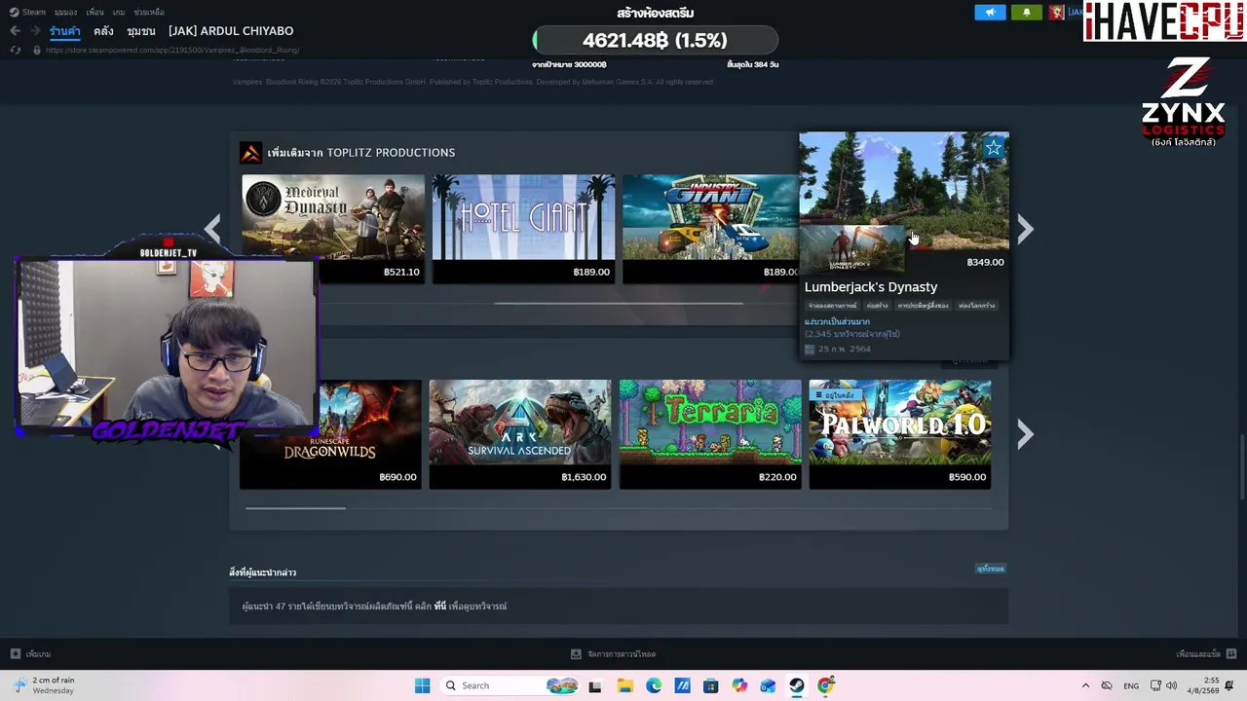Screen dimensions: 1247x701
Task: Open the [JAK] ARDUL CHIYABO profile tab
Action: click(231, 31)
